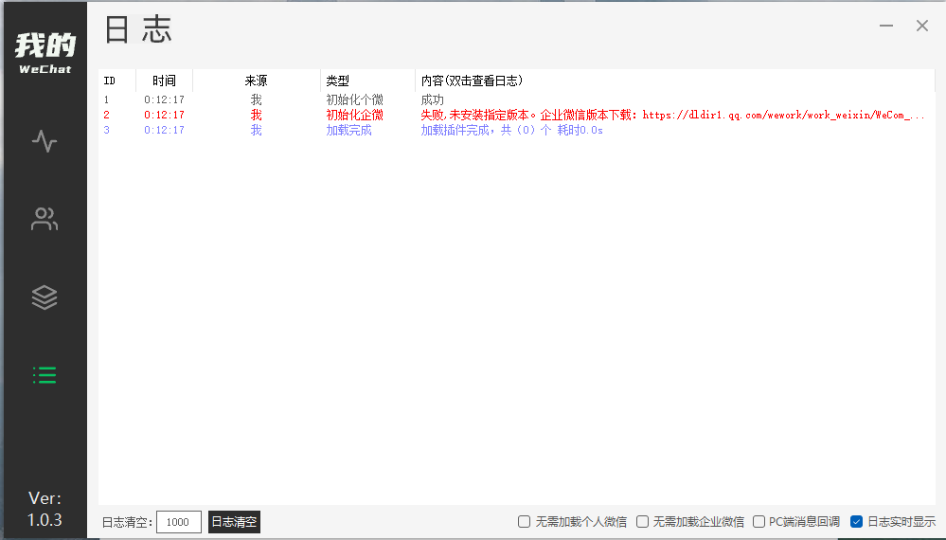The height and width of the screenshot is (540, 946).
Task: Select the blue 加载完成 log row
Action: pos(511,130)
